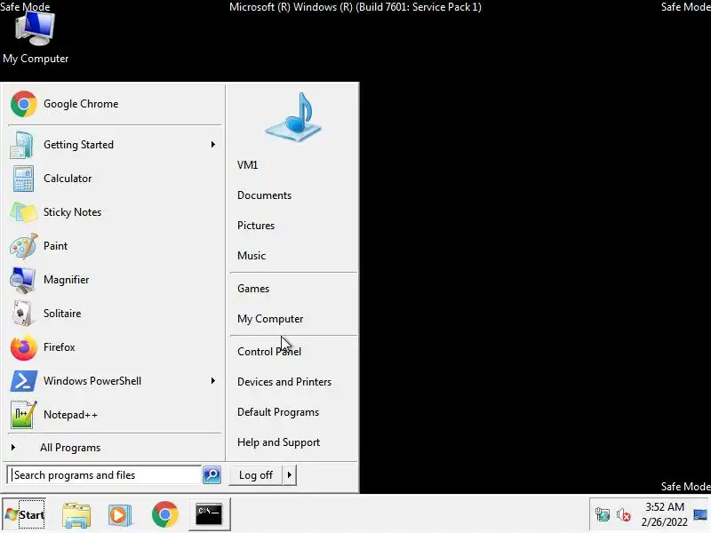Open Chrome from the taskbar
The width and height of the screenshot is (711, 533).
(x=165, y=514)
